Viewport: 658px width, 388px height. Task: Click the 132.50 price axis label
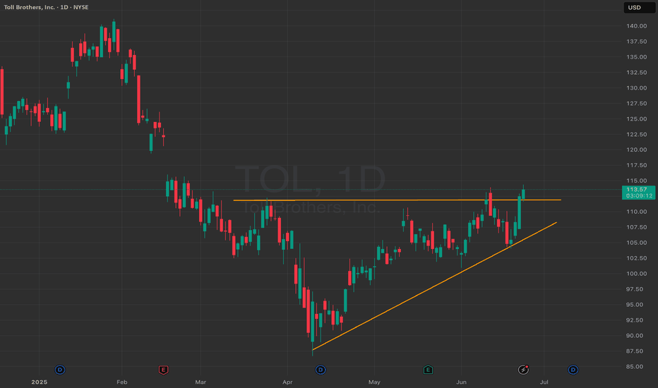pyautogui.click(x=636, y=73)
